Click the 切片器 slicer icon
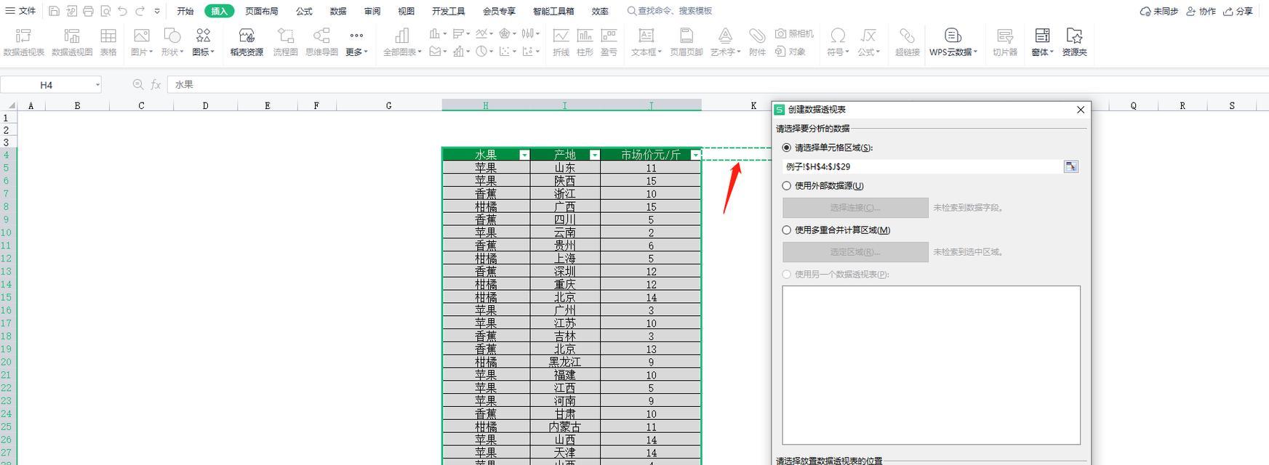Image resolution: width=1269 pixels, height=465 pixels. [x=1005, y=42]
